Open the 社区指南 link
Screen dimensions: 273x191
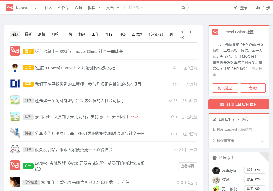257,69
